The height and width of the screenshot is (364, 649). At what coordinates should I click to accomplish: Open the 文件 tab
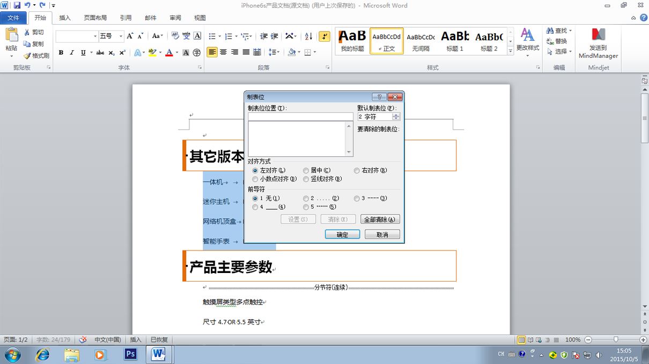13,18
